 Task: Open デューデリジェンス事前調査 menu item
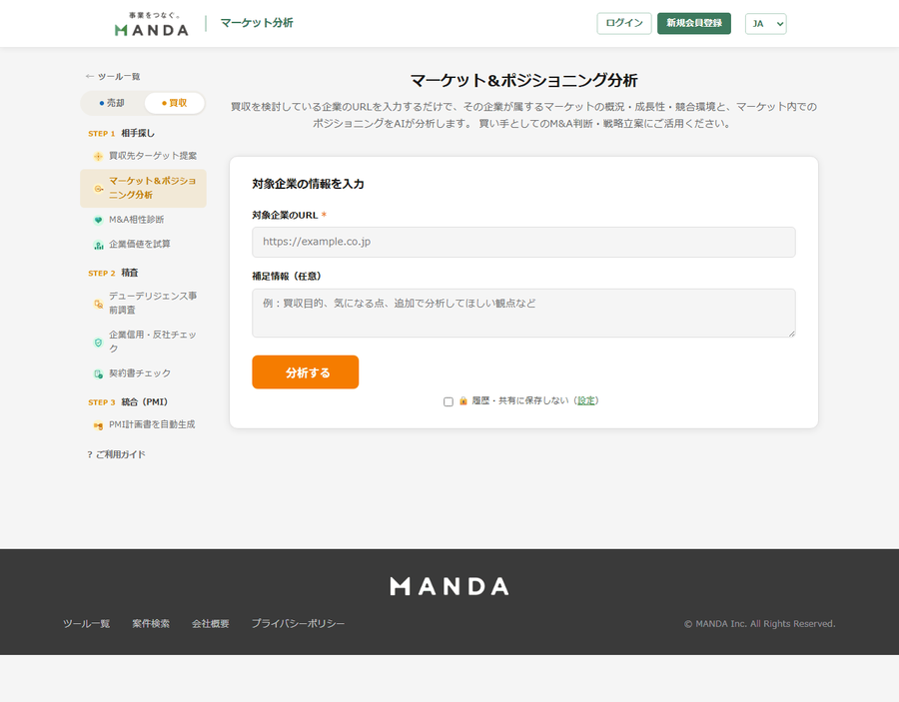(x=143, y=303)
